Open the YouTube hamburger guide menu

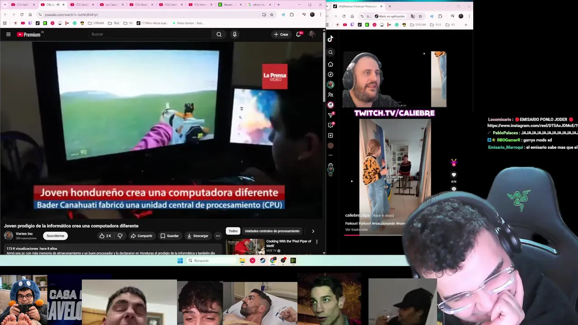point(8,34)
